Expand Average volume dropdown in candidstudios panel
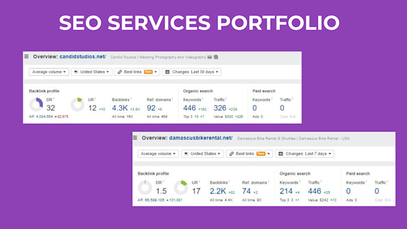Image resolution: width=407 pixels, height=229 pixels. pyautogui.click(x=49, y=72)
